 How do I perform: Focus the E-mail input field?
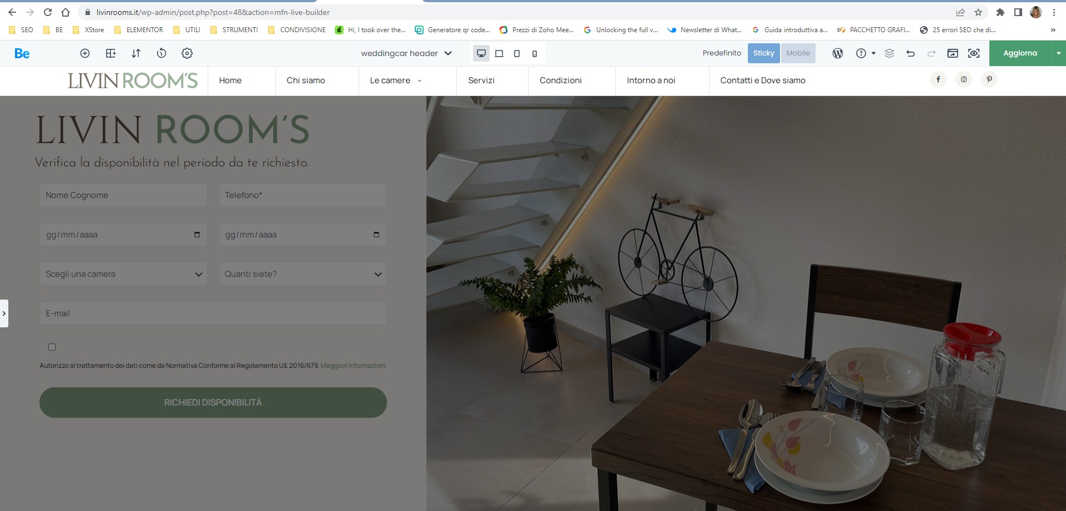(x=213, y=313)
